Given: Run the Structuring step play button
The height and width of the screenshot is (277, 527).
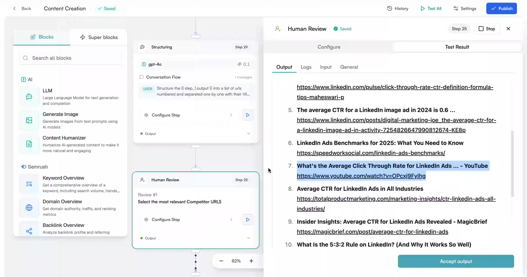Looking at the screenshot, I should pos(248,115).
